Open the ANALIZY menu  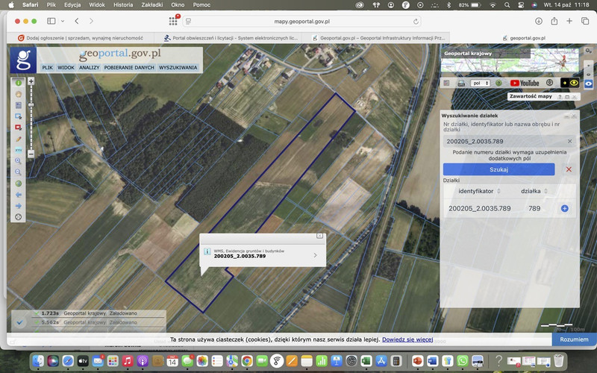[x=89, y=67]
